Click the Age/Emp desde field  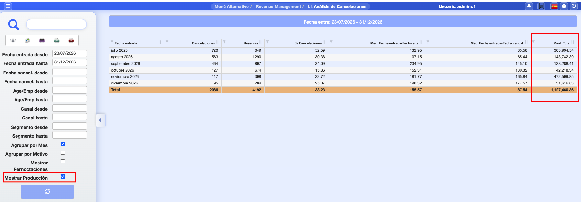[70, 90]
